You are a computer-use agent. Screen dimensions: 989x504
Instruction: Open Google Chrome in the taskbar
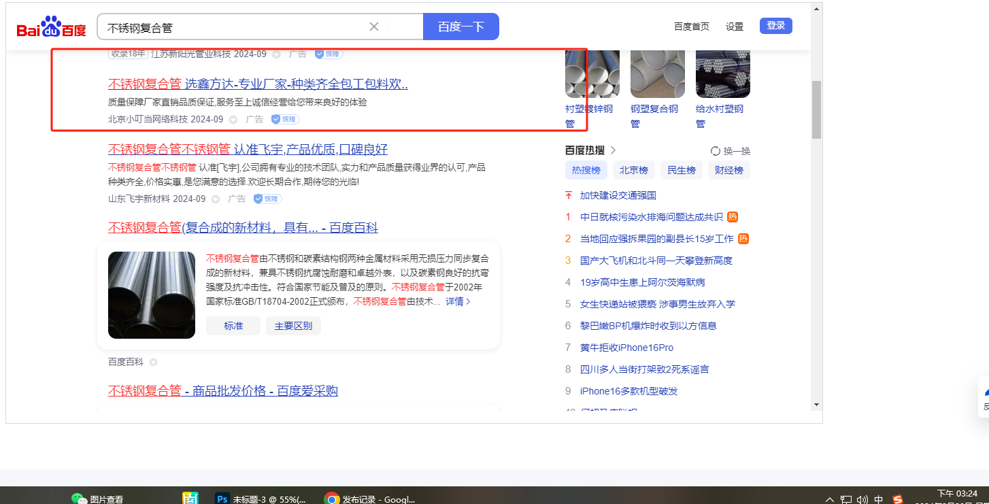(332, 499)
